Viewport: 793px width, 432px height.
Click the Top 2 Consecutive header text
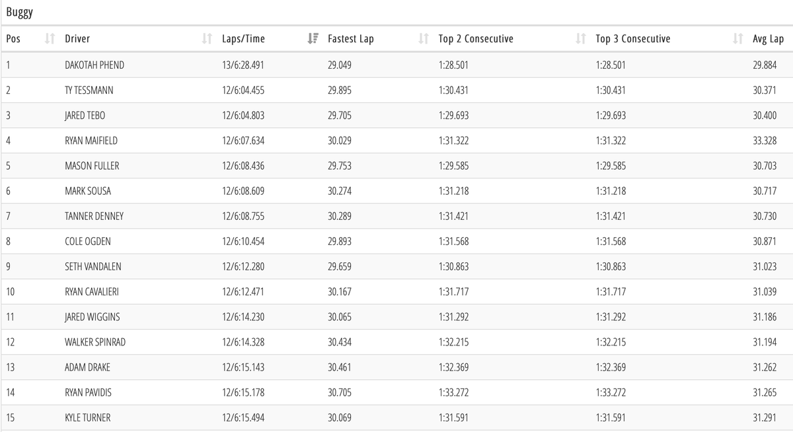(476, 39)
